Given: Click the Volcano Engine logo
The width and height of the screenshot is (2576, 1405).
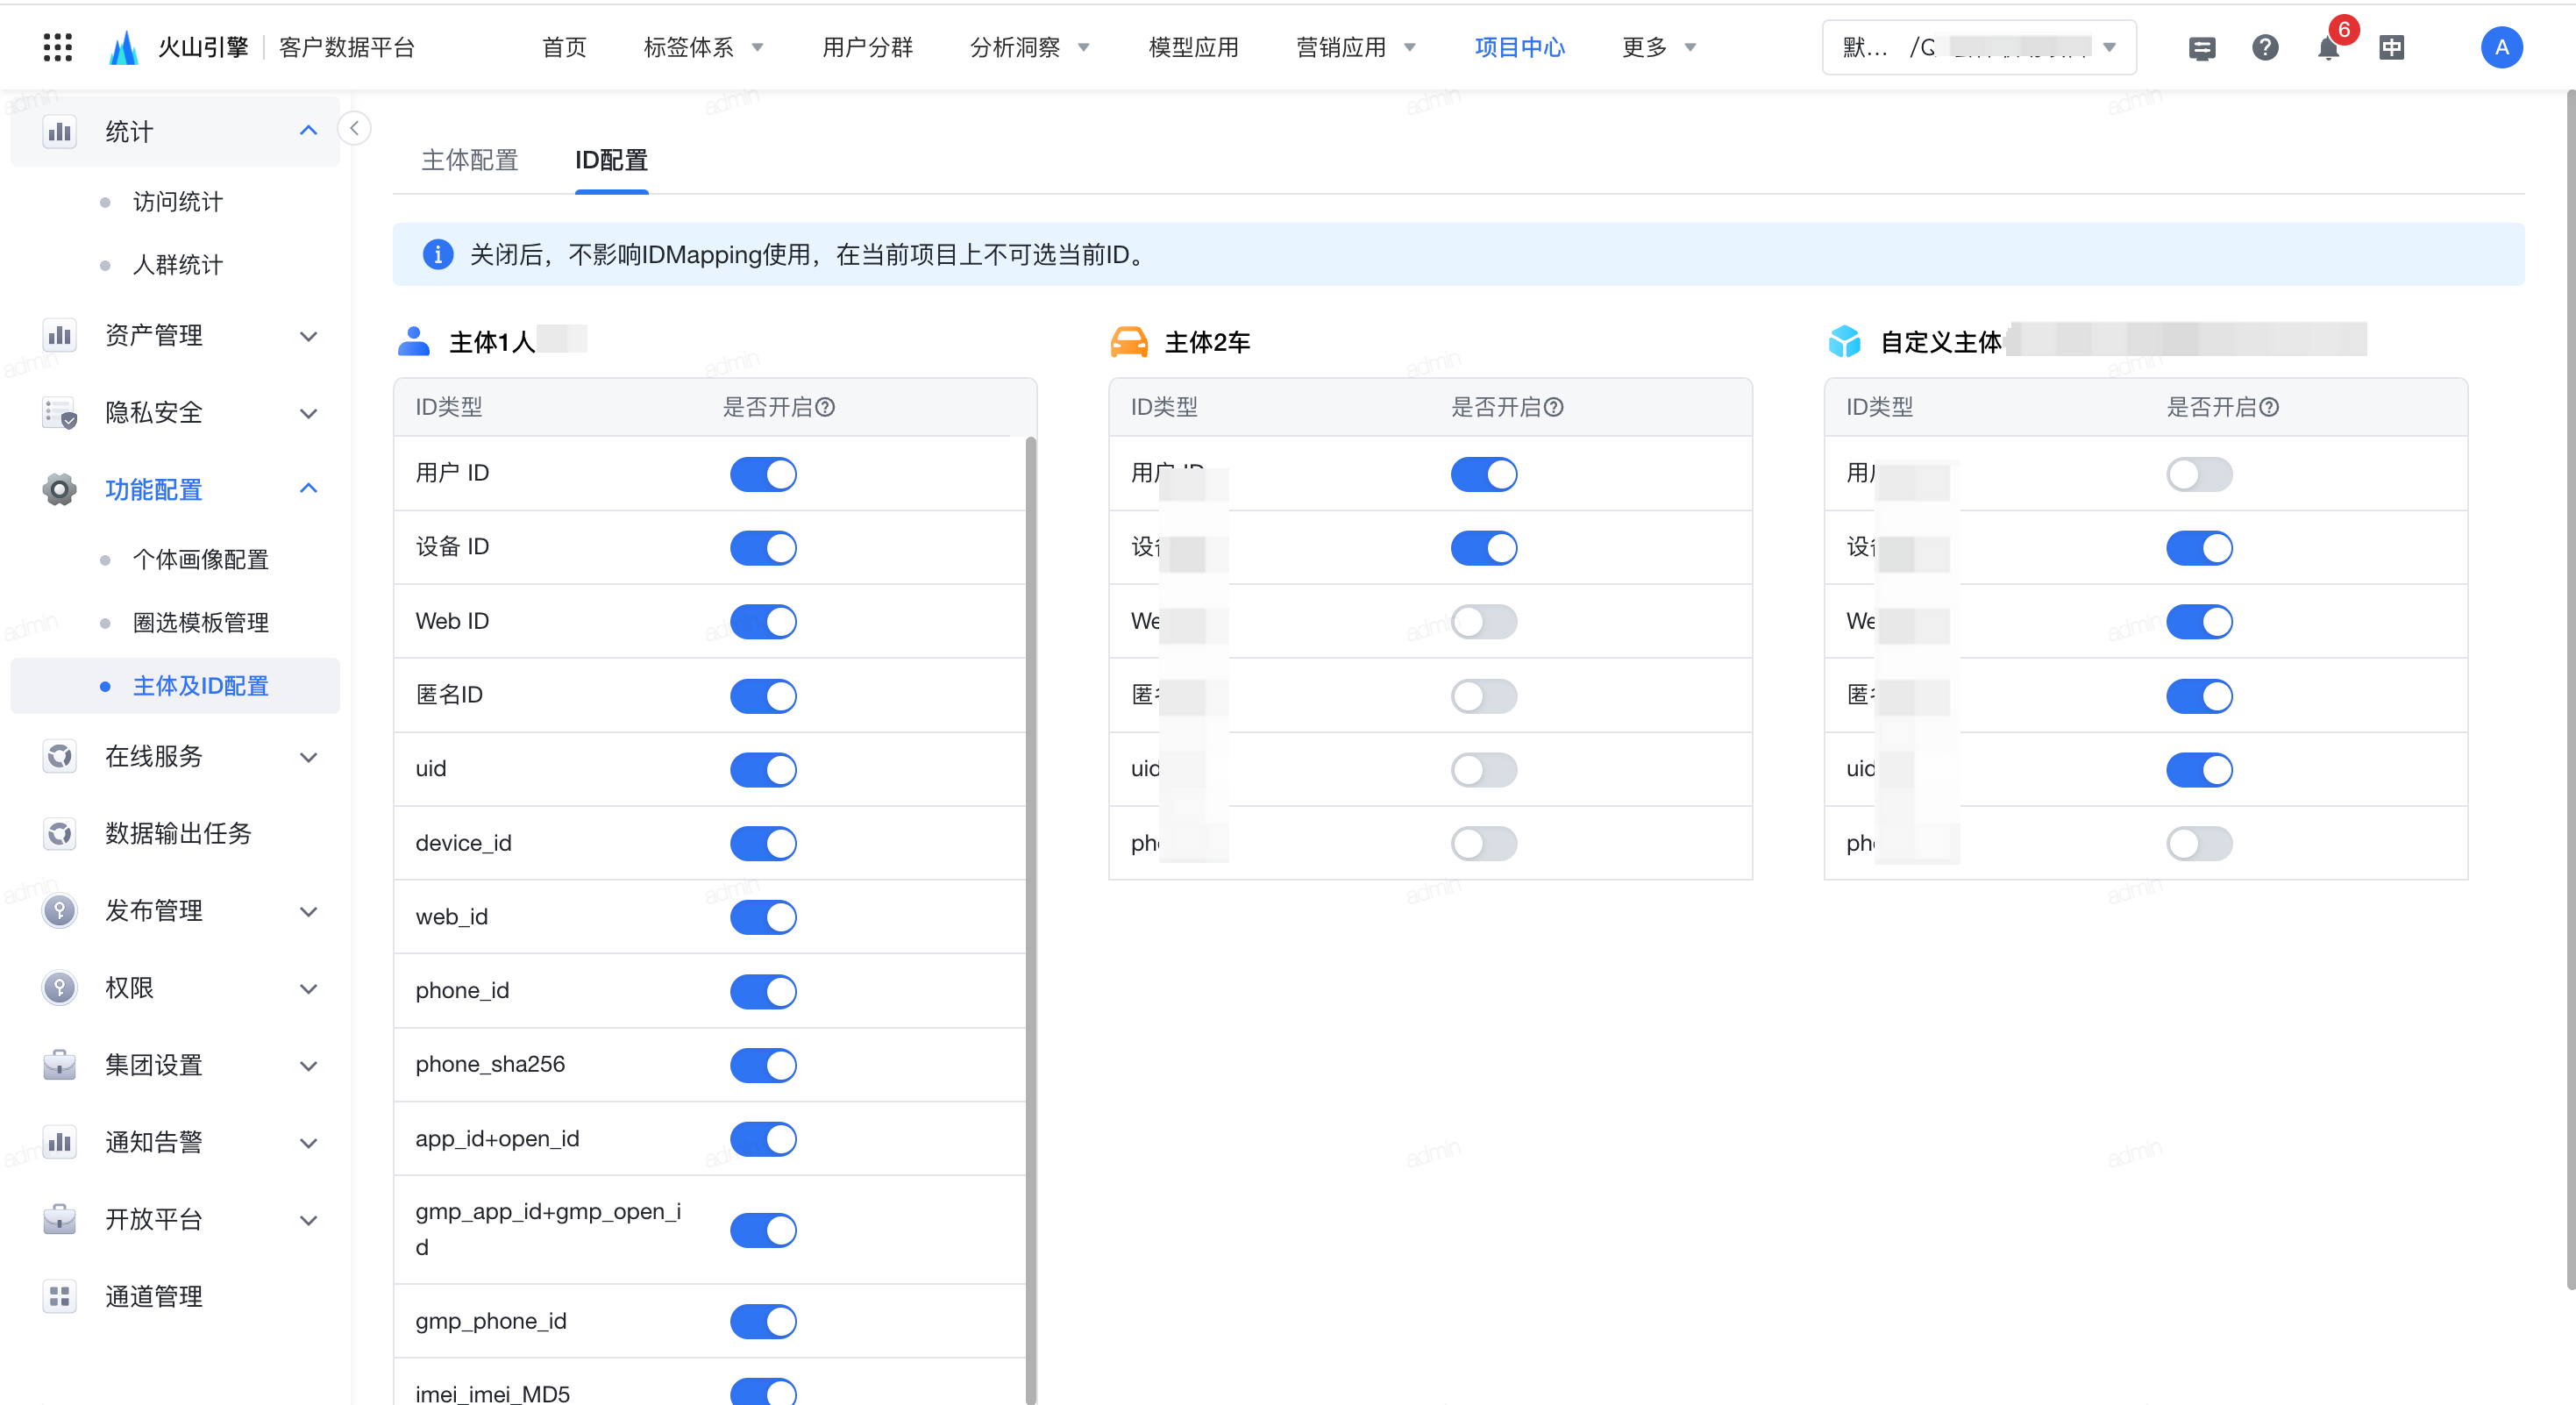Looking at the screenshot, I should (124, 47).
